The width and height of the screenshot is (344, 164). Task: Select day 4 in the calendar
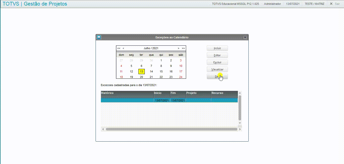point(121,66)
